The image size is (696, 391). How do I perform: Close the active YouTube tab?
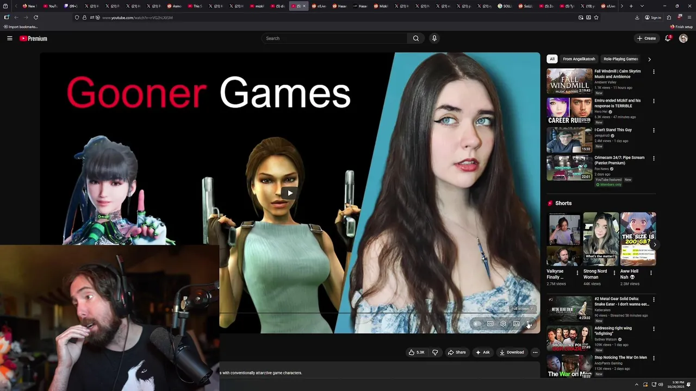click(x=304, y=6)
